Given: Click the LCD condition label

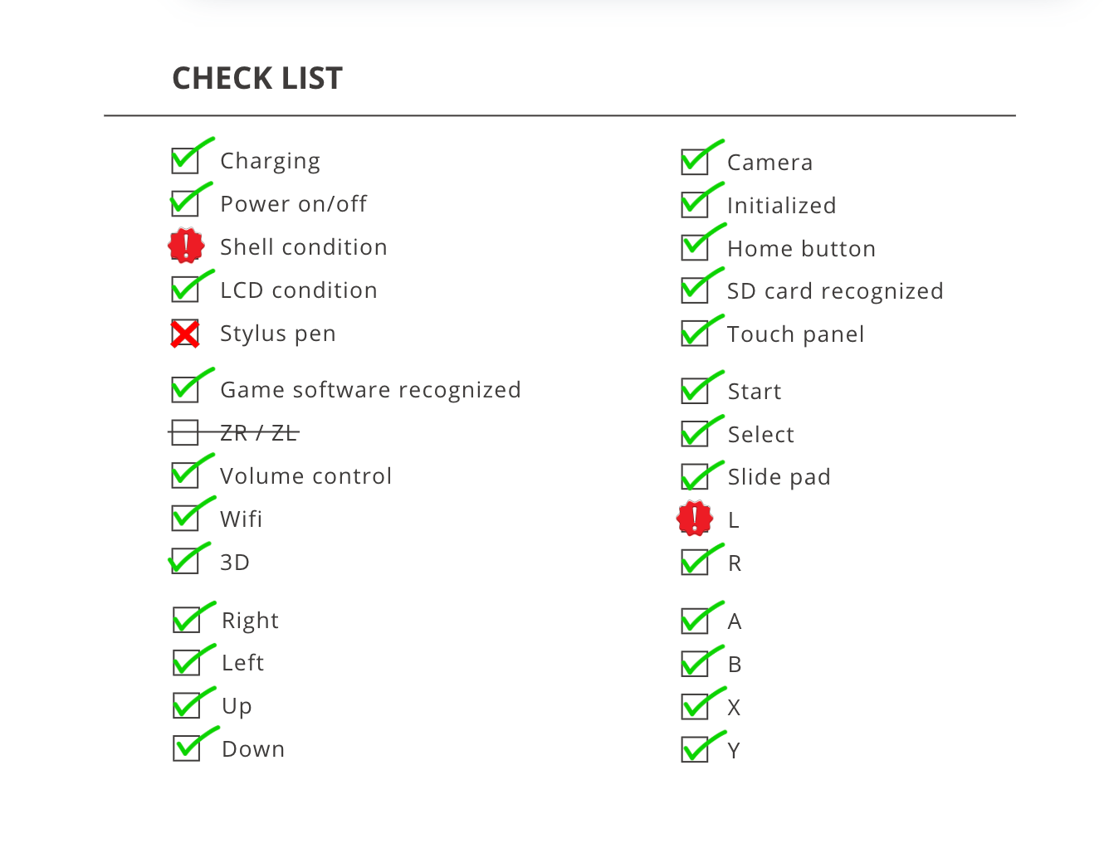Looking at the screenshot, I should (298, 290).
